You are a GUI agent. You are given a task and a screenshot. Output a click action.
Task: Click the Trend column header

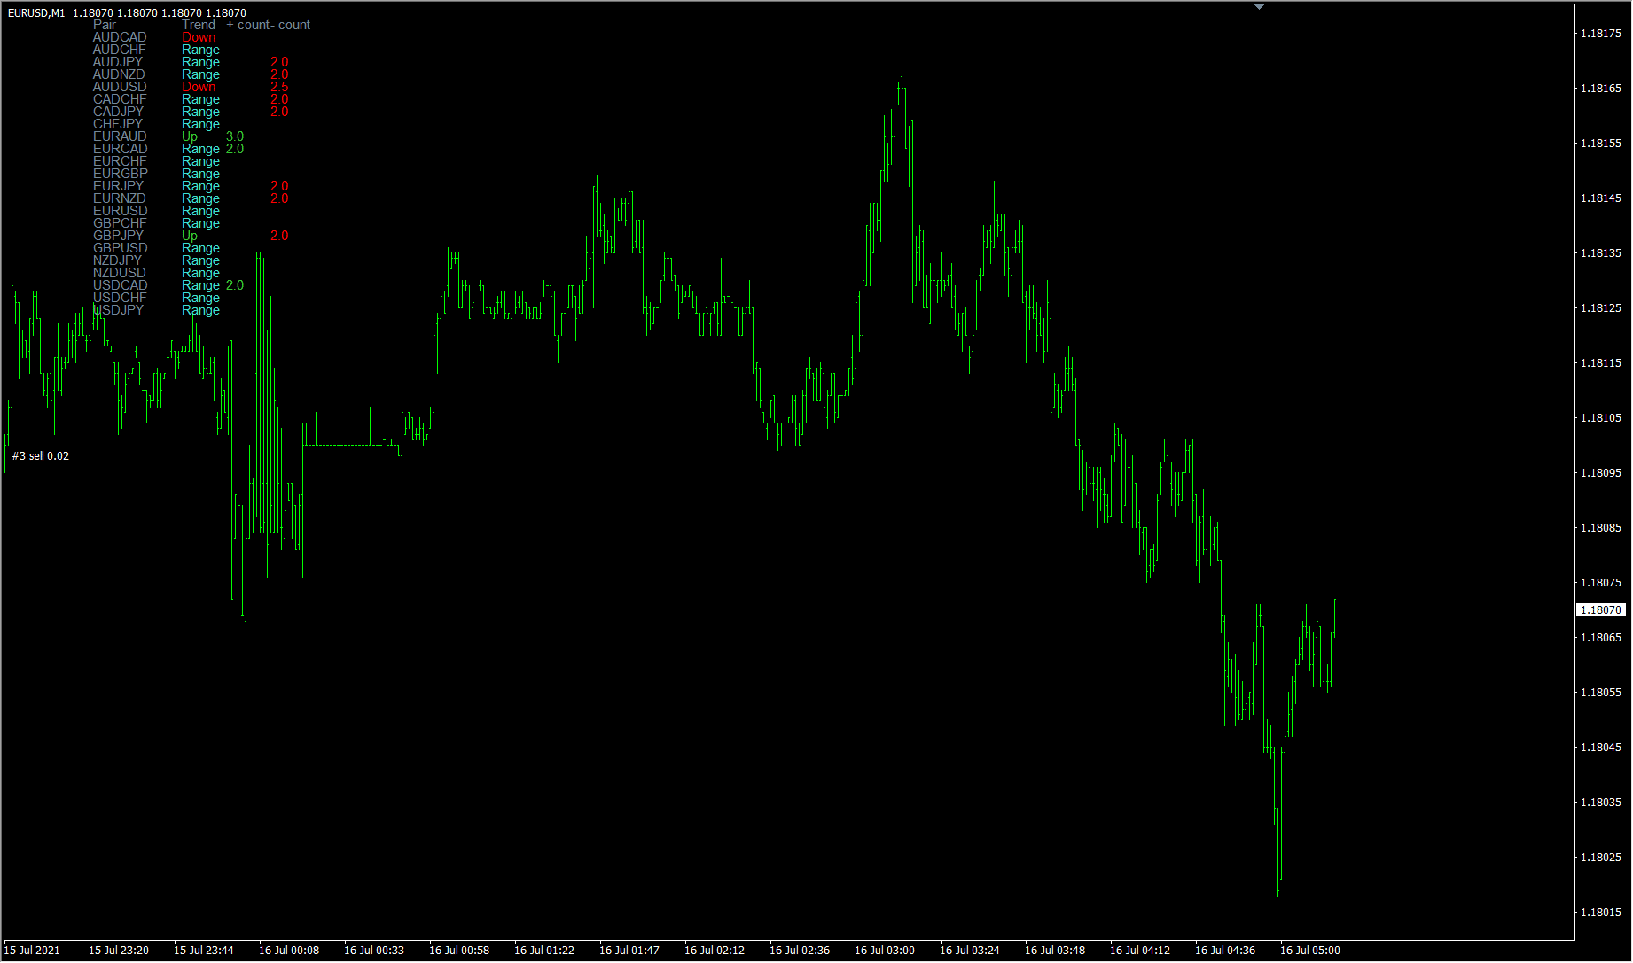(199, 25)
